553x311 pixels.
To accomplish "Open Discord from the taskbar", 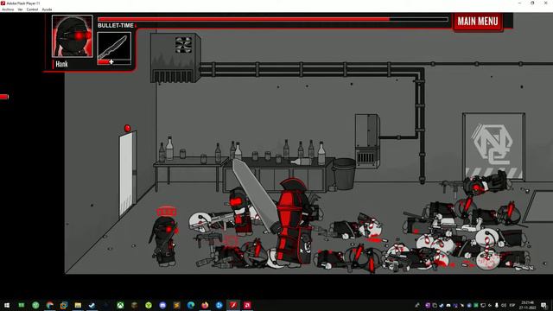I will point(162,305).
